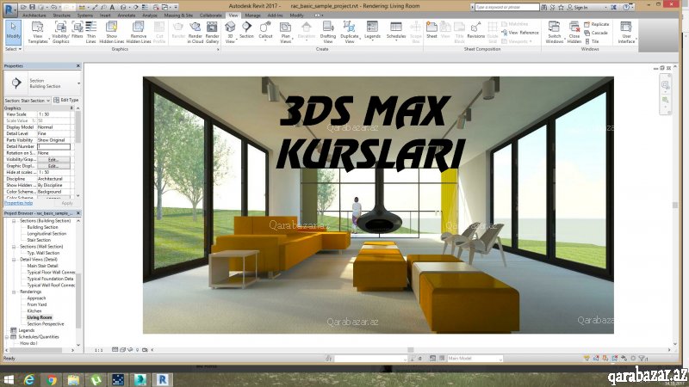
Task: Click Save in the quick access toolbar
Action: click(32, 7)
